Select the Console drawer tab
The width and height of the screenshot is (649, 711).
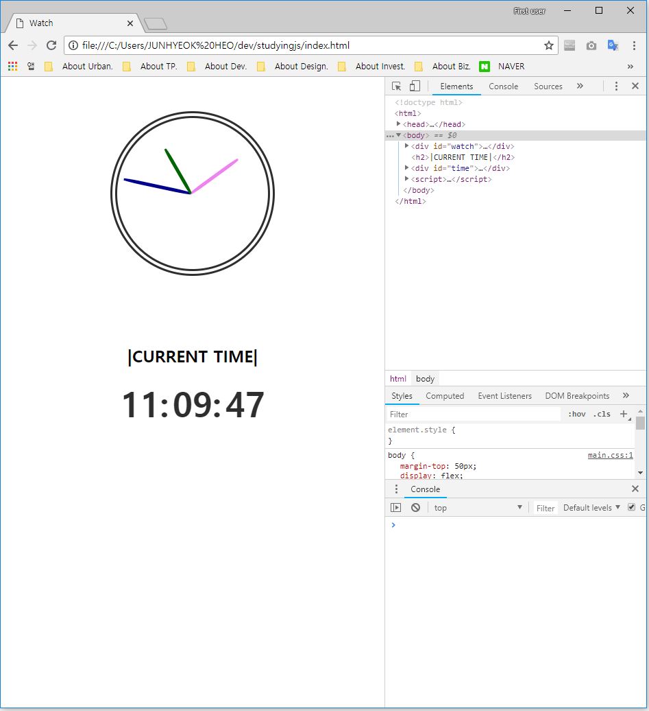426,489
